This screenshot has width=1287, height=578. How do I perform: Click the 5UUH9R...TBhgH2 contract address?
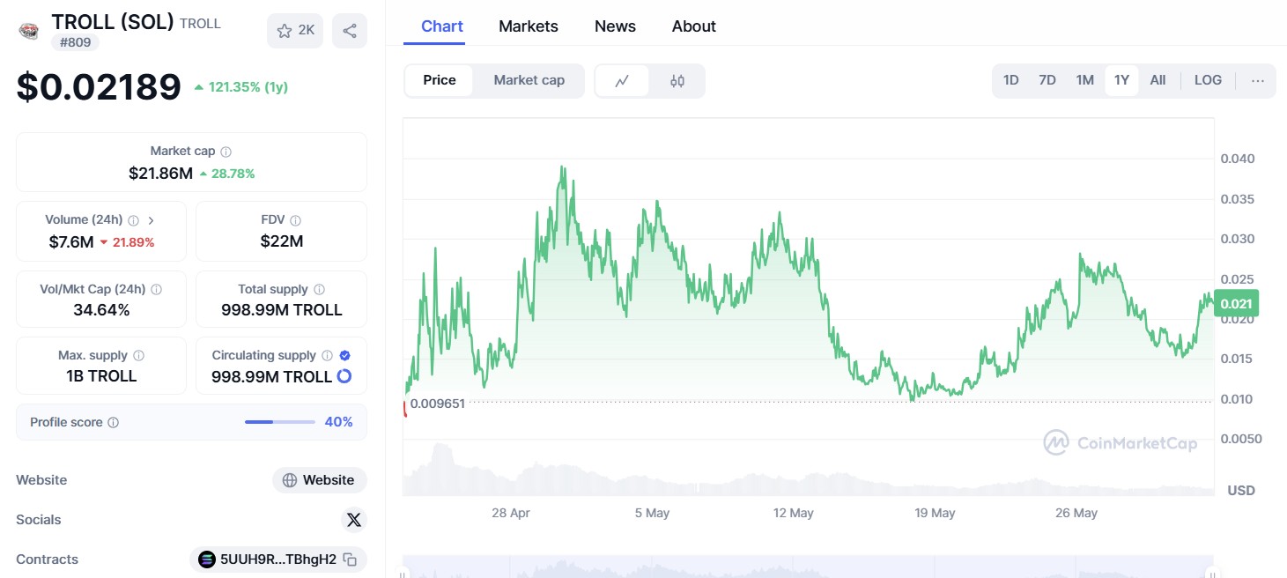269,559
